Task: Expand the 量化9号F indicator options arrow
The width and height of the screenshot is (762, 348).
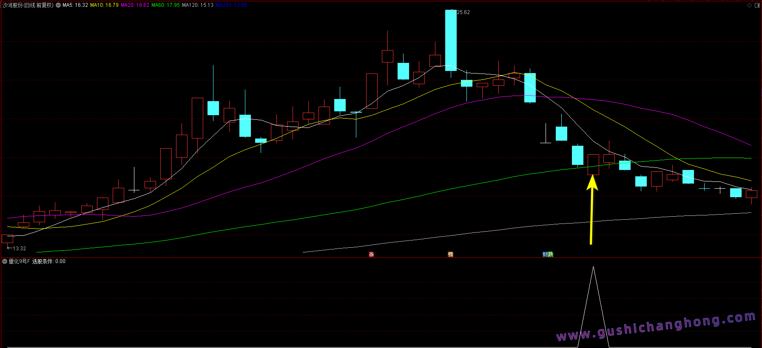Action: coord(5,261)
